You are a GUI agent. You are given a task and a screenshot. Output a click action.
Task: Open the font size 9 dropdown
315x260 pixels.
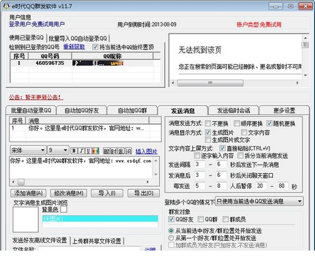point(58,150)
